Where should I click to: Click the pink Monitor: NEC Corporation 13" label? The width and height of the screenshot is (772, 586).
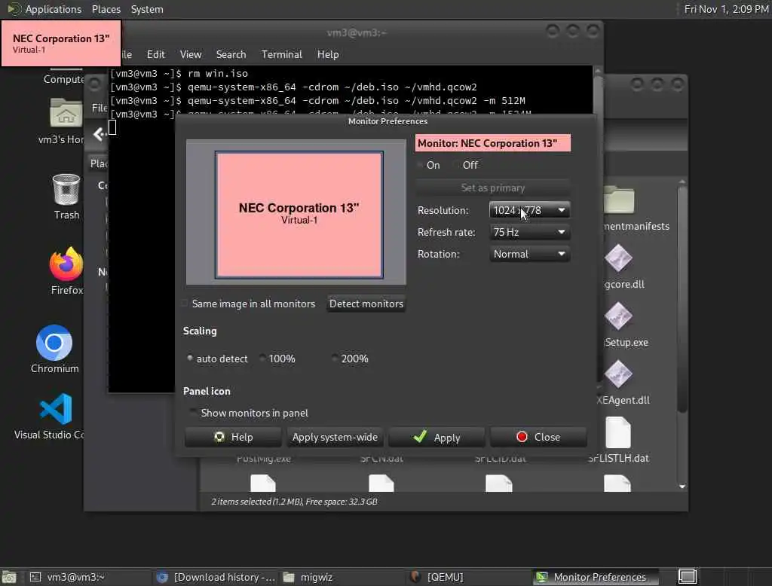[x=493, y=143]
